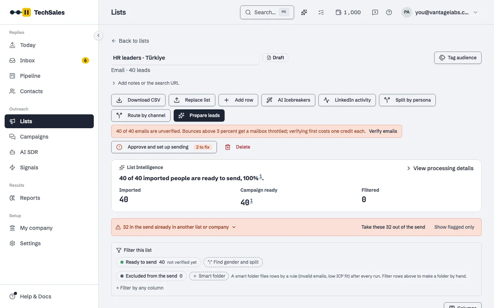This screenshot has height=308, width=494.
Task: Expand View processing details
Action: (440, 168)
